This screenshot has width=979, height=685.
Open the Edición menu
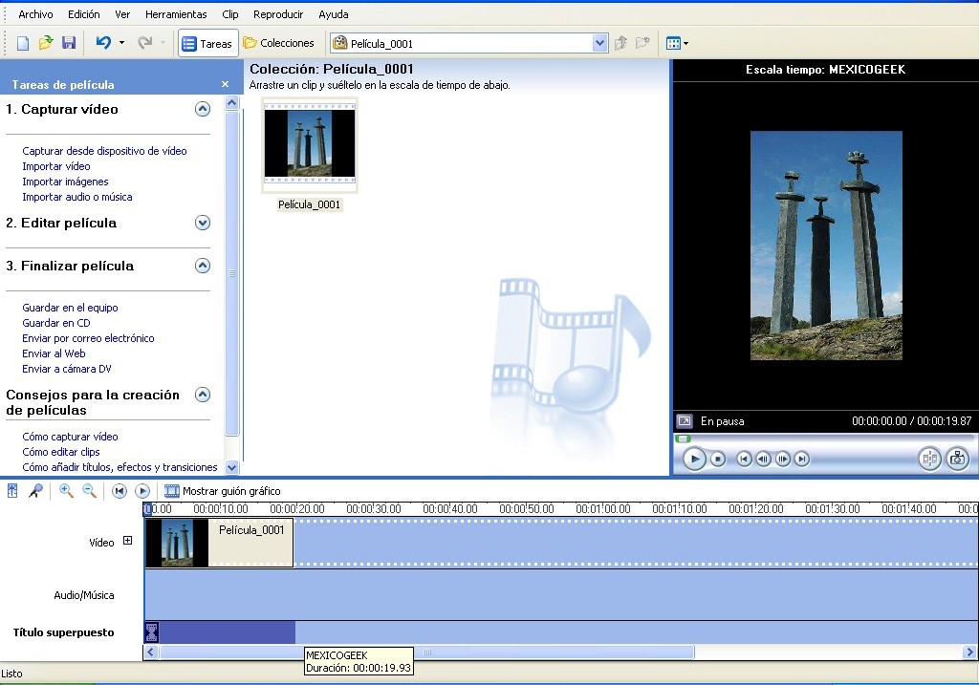click(x=84, y=14)
